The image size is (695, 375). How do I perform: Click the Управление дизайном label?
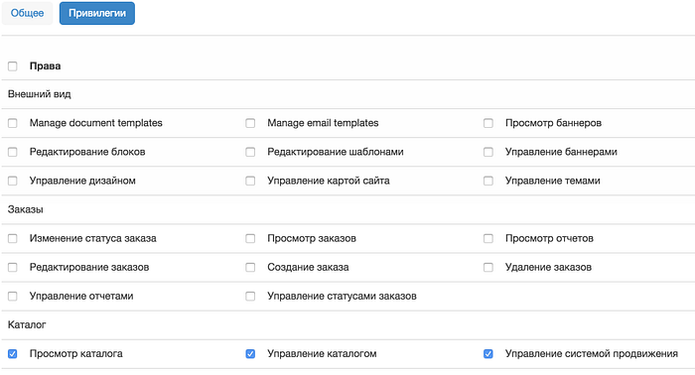coord(82,181)
